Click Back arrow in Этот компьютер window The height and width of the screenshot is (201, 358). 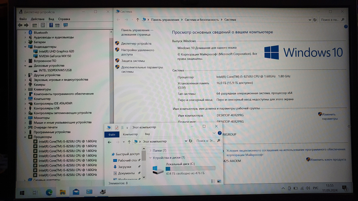pyautogui.click(x=110, y=142)
